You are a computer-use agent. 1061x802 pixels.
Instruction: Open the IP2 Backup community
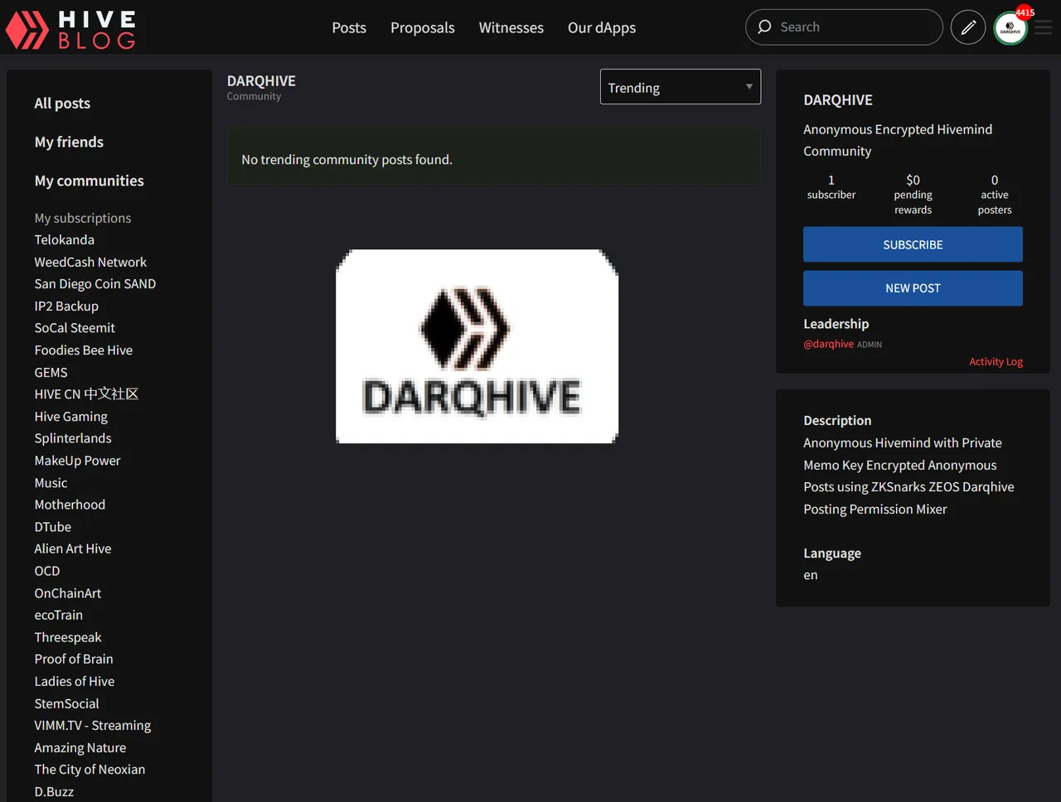(66, 306)
